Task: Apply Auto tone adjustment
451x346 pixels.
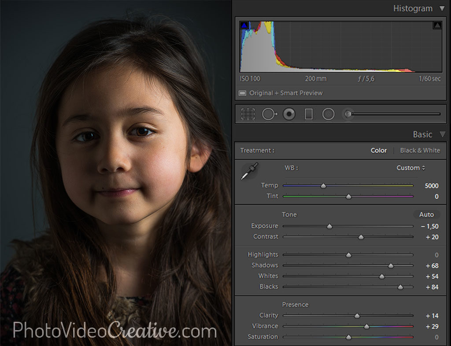Action: click(x=426, y=214)
